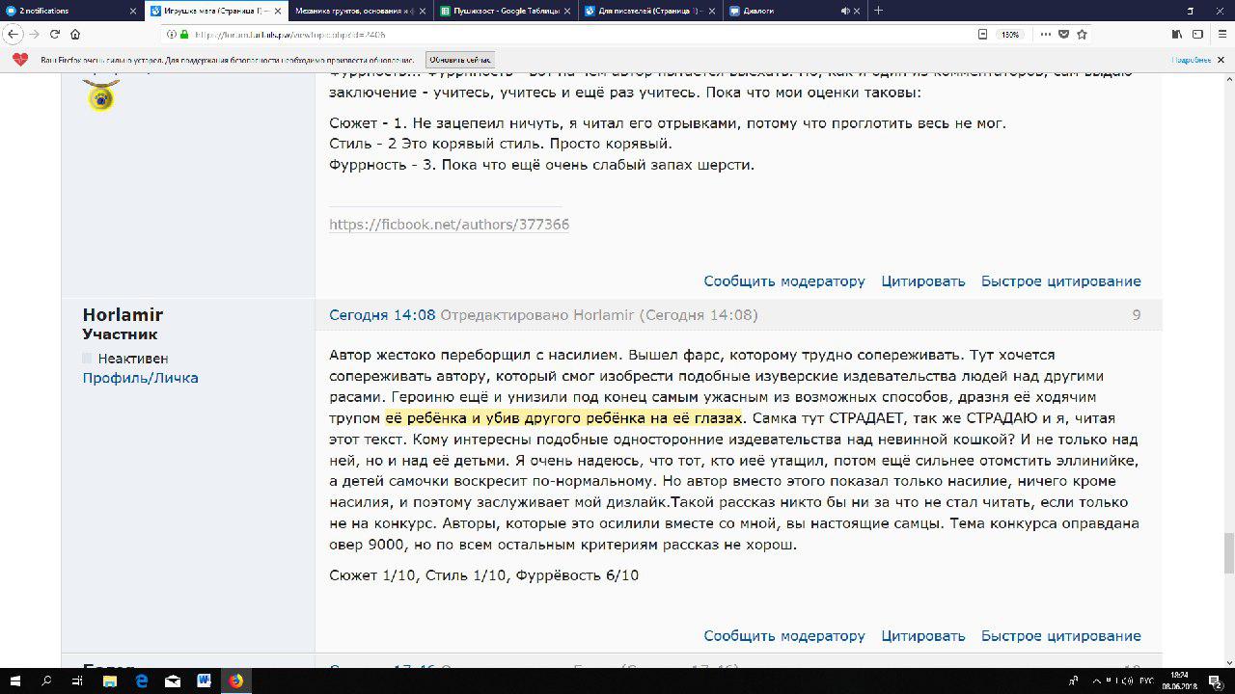This screenshot has width=1235, height=694.
Task: Click the taskbar clock showing 18:24
Action: (1179, 681)
